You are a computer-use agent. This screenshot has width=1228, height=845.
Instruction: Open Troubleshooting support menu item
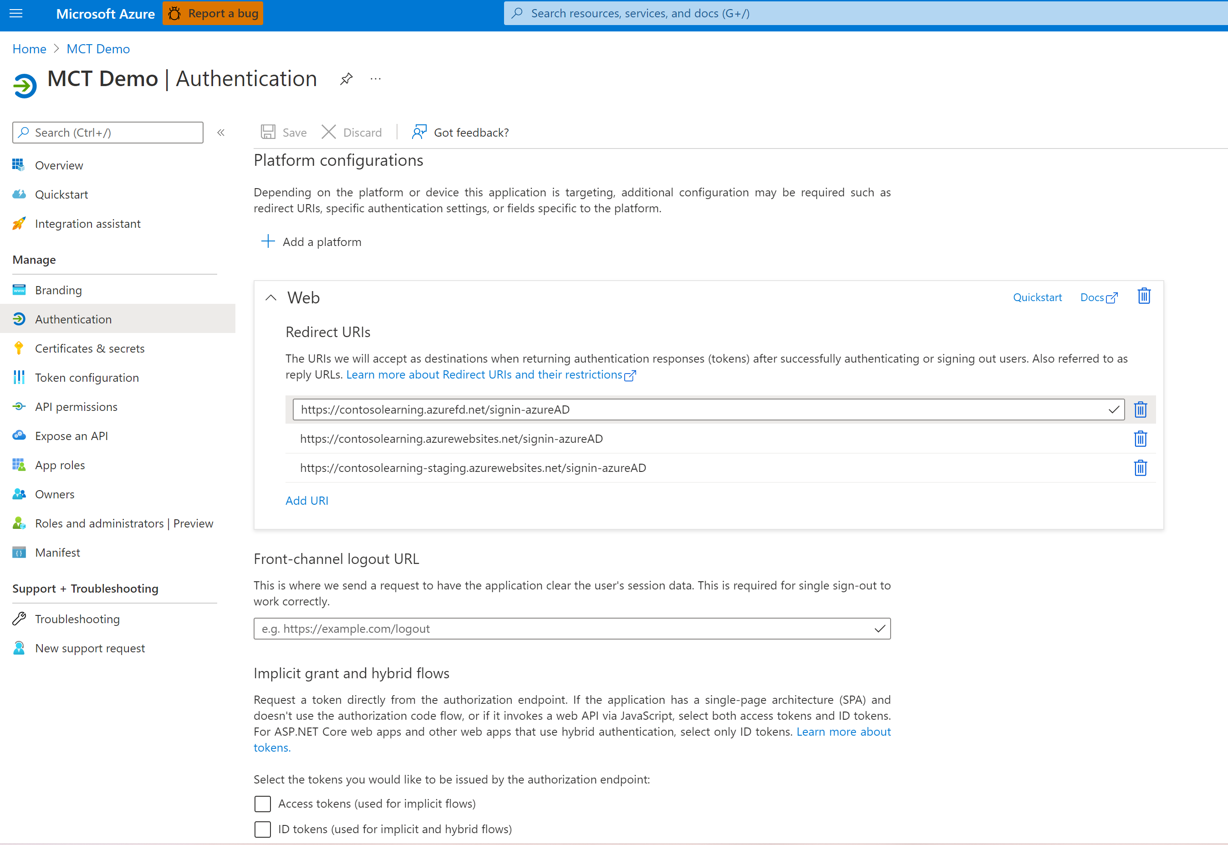(x=77, y=618)
